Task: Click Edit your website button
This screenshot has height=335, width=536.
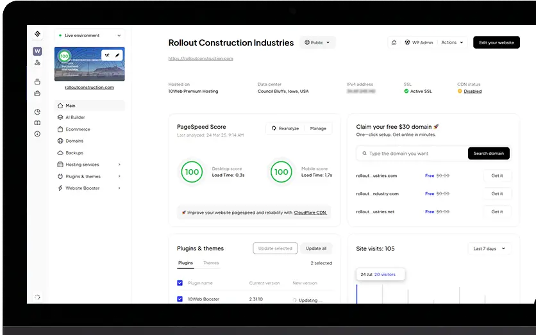Action: point(496,42)
